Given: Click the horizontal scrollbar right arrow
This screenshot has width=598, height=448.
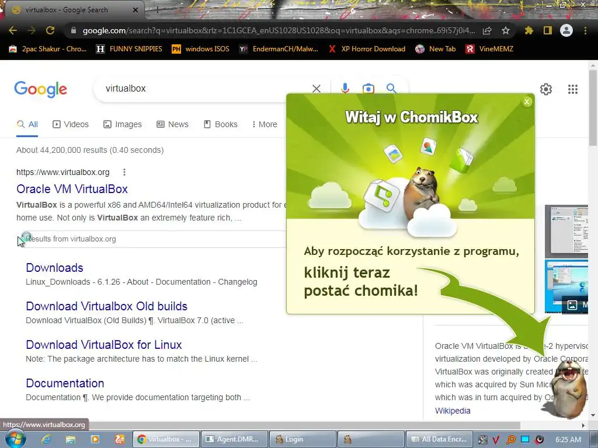Looking at the screenshot, I should pyautogui.click(x=583, y=425).
